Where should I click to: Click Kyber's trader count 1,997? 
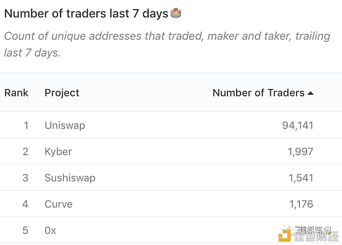coord(300,152)
